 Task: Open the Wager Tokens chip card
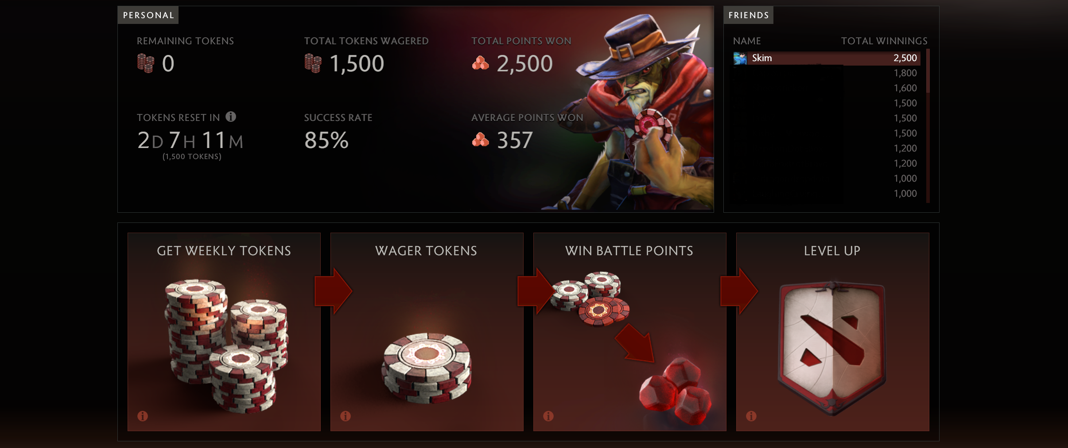[x=427, y=332]
